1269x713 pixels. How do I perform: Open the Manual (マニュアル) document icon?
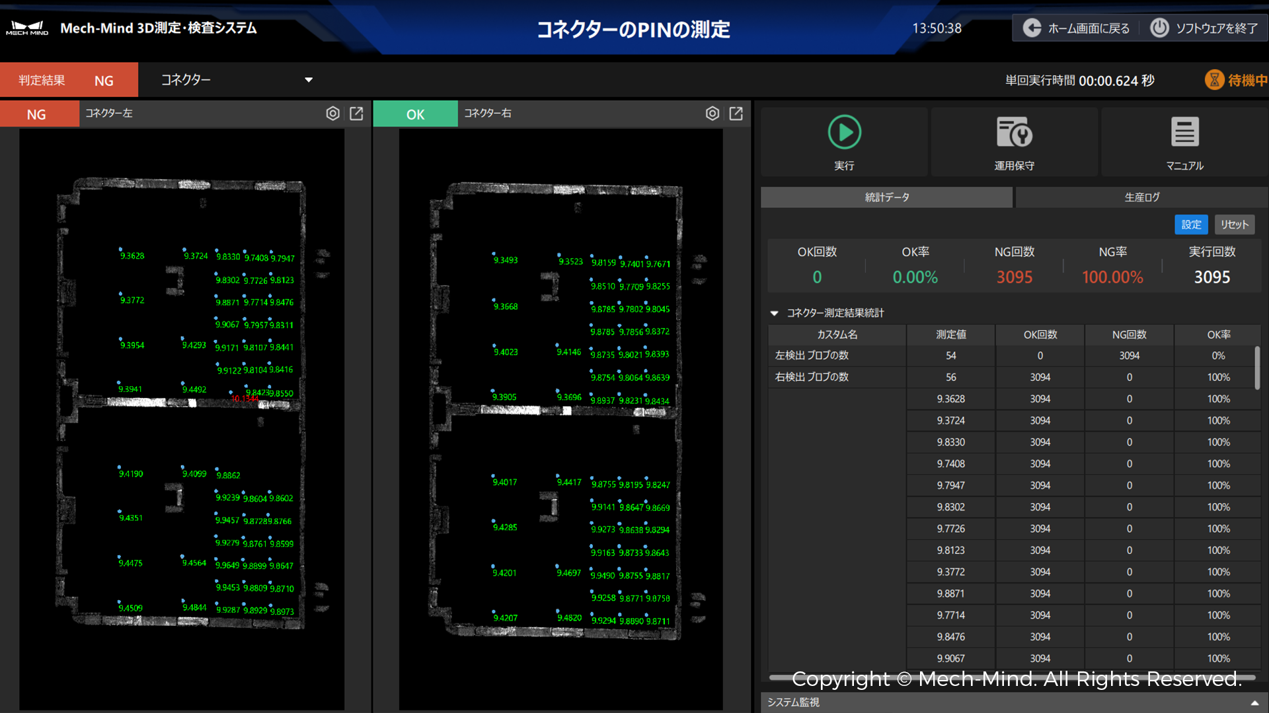click(1184, 133)
